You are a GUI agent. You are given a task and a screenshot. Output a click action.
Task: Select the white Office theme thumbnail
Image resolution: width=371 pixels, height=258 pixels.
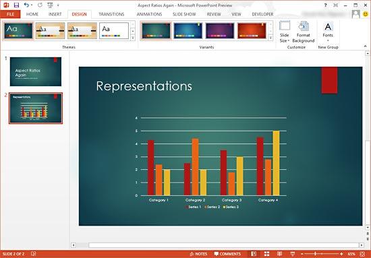[114, 31]
